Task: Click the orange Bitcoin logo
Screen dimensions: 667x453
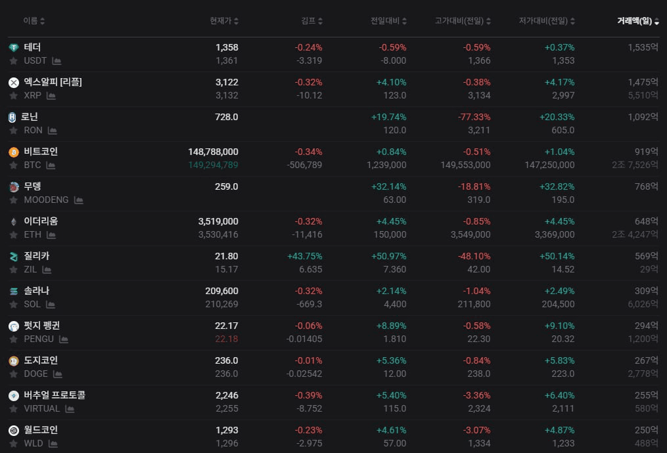Action: (14, 152)
